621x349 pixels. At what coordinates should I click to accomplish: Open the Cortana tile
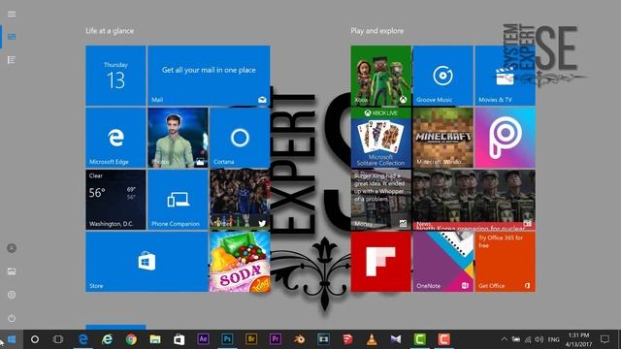pos(240,138)
